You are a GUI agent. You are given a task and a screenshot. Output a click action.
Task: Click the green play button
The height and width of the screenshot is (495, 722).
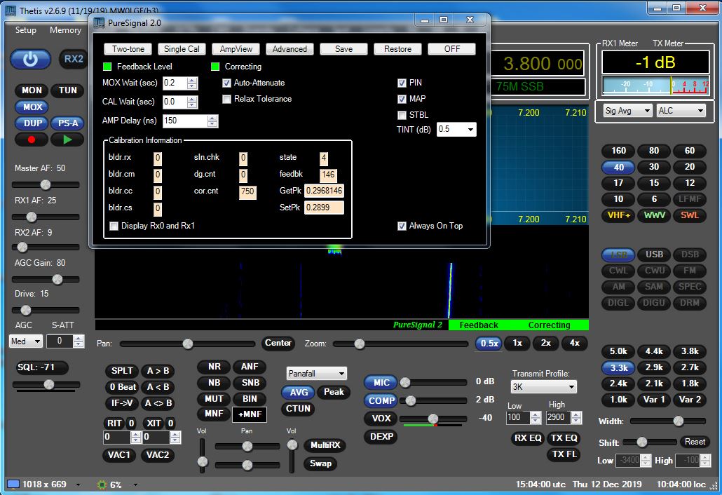tap(67, 139)
